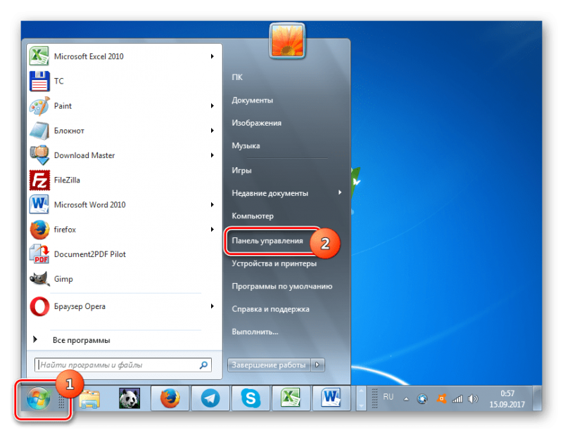This screenshot has width=563, height=432.
Task: Click the Найти программы и файлы search field
Action: (x=122, y=365)
